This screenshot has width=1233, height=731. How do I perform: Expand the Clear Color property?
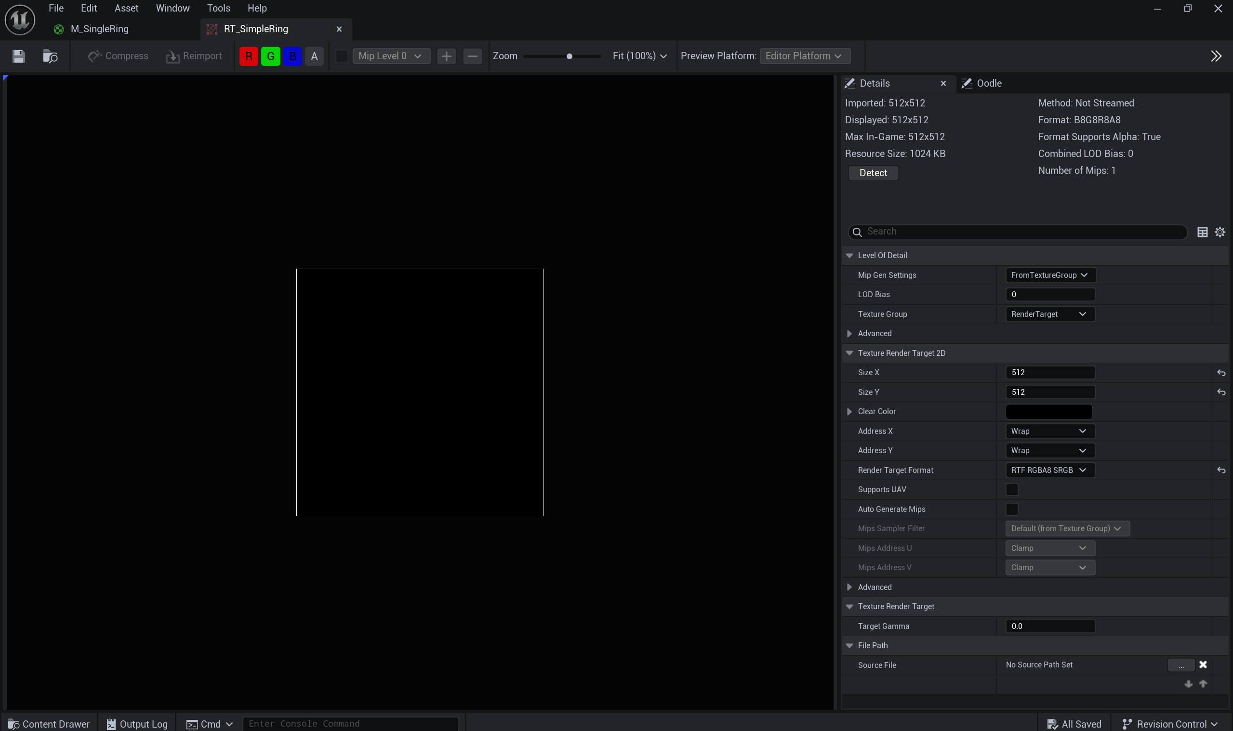pos(849,411)
